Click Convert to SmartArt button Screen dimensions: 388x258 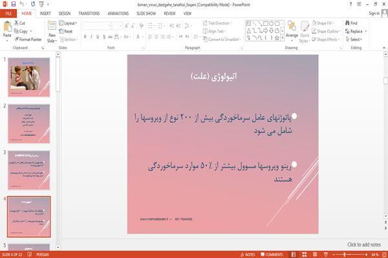click(x=222, y=39)
